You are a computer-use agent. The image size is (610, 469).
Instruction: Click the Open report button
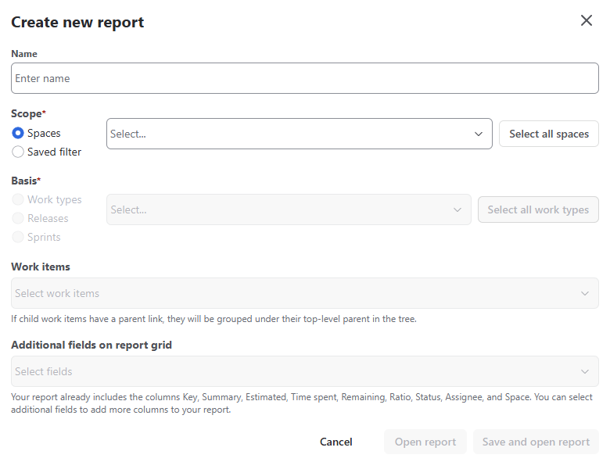click(x=425, y=442)
